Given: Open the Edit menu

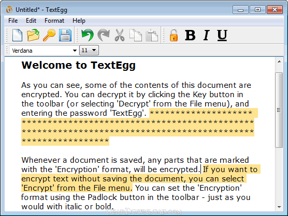Looking at the screenshot, I should pos(31,21).
